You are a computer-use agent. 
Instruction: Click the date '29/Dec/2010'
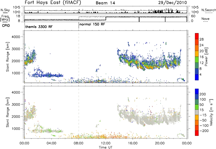point(173,2)
